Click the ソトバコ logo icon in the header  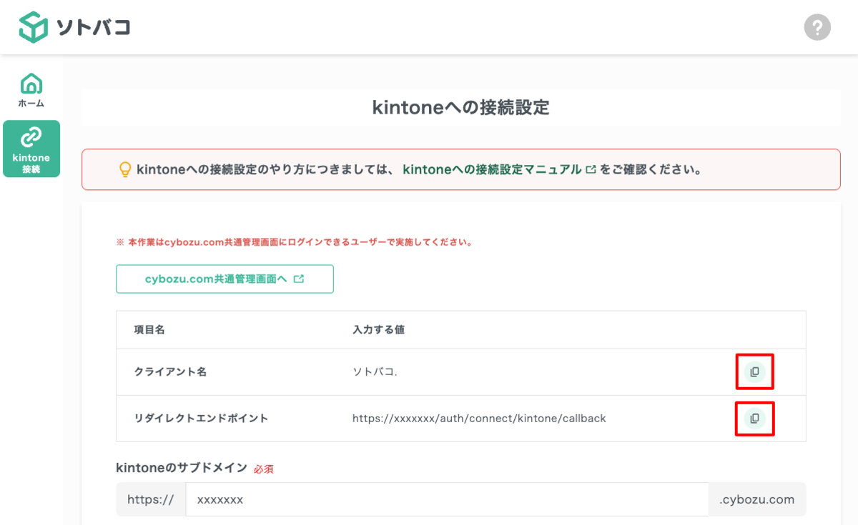(x=33, y=27)
